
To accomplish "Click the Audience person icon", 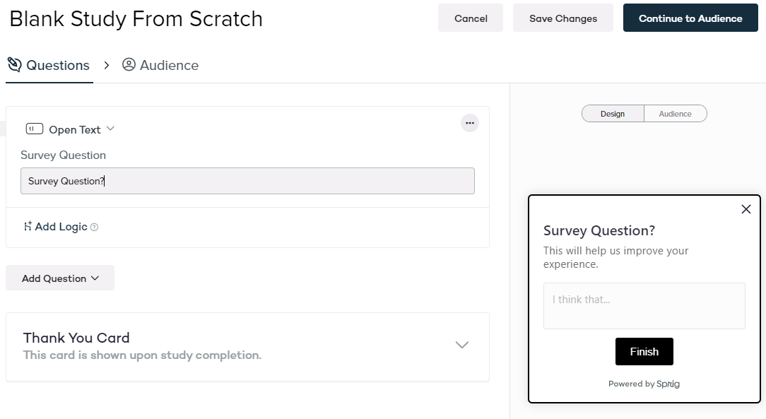I will click(129, 65).
